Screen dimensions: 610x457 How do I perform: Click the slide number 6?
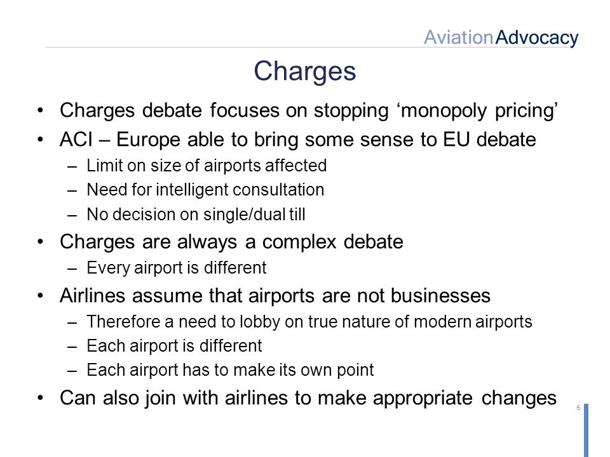click(x=578, y=407)
